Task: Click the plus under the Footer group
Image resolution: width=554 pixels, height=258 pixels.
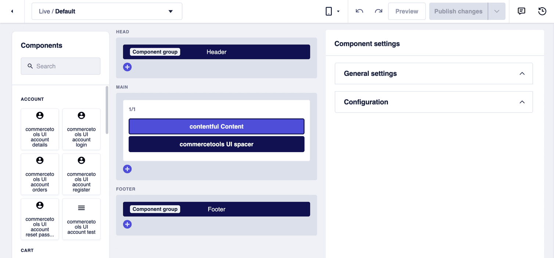Action: [x=127, y=224]
